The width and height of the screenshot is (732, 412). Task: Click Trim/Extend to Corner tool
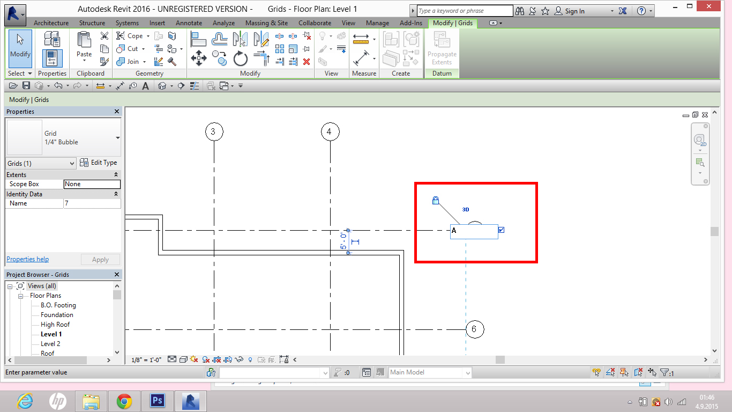click(261, 58)
